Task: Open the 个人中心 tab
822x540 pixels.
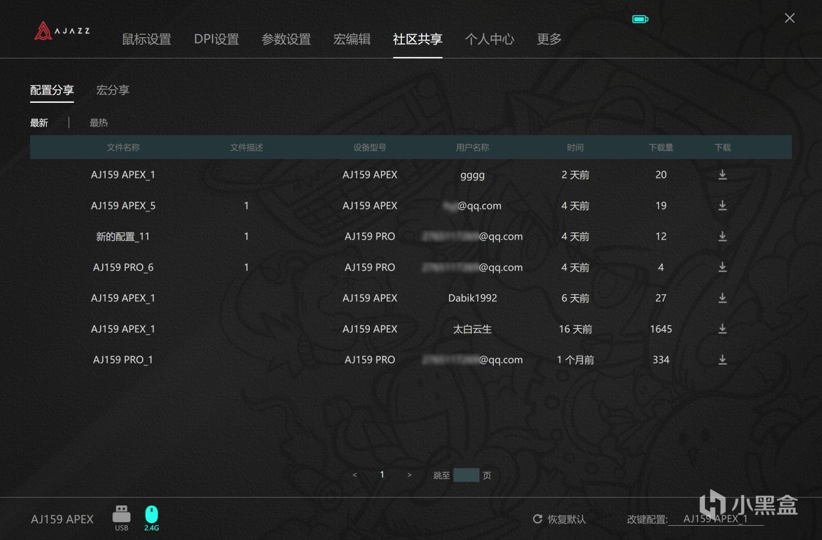Action: (x=489, y=39)
